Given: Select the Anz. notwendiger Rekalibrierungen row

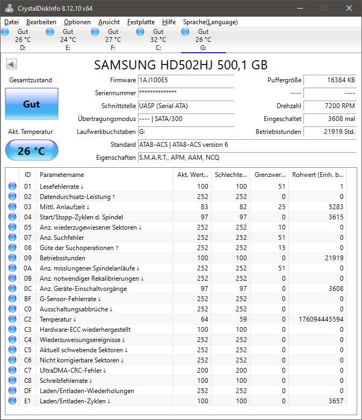Looking at the screenshot, I should click(176, 279).
